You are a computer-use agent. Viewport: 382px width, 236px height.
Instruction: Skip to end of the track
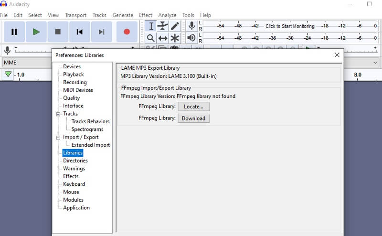pos(101,32)
